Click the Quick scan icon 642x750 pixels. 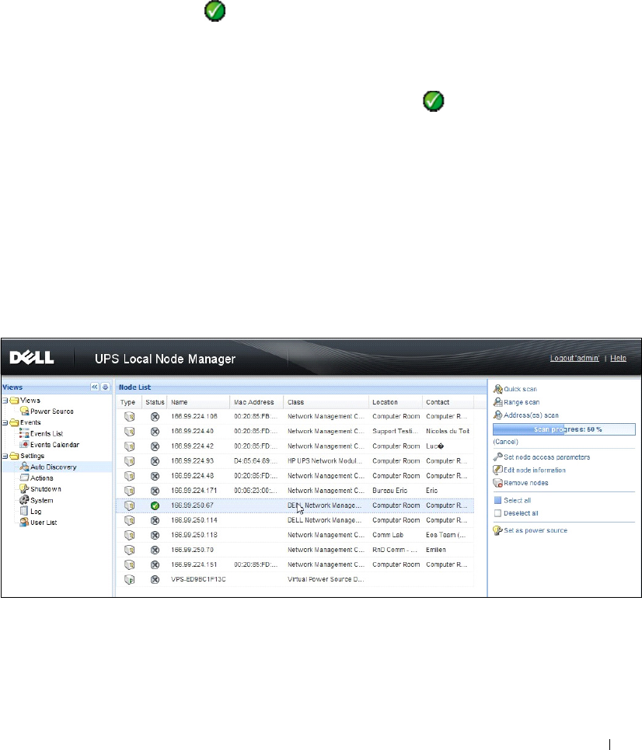coord(498,389)
